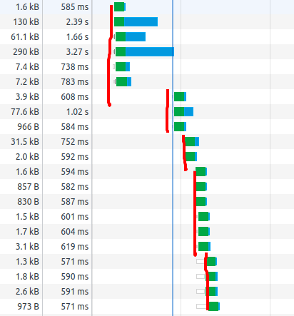Select row with 290 kB size

[x=147, y=52]
